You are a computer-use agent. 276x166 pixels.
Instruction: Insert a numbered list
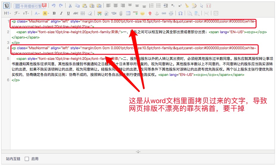click(151, 6)
